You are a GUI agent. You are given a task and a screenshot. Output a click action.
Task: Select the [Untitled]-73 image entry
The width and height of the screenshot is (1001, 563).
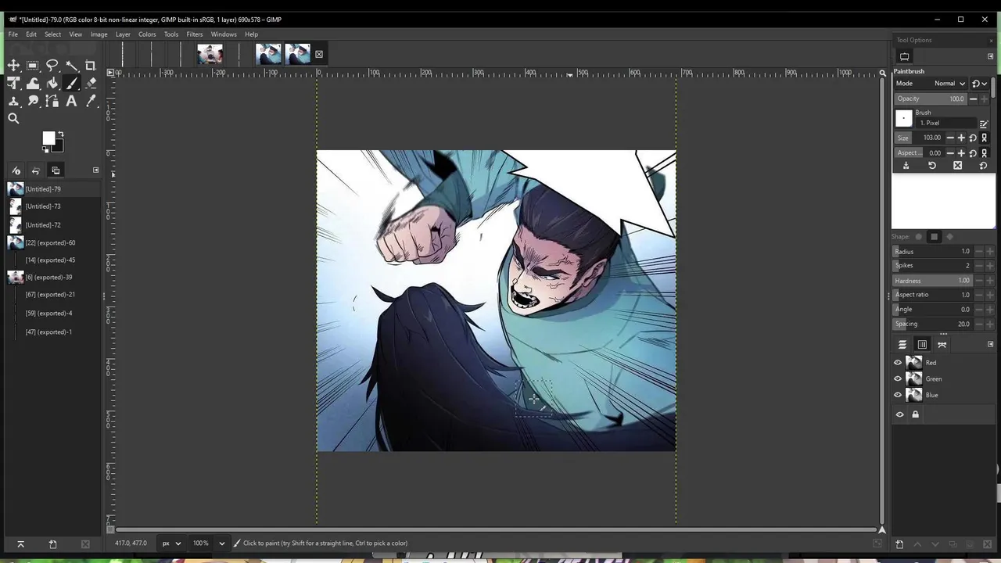(54, 206)
